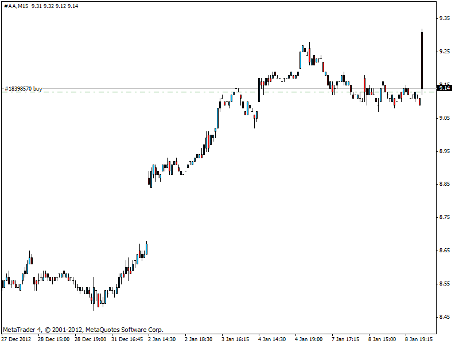Click the 8.65 price axis label
This screenshot has width=459, height=344.
[444, 251]
